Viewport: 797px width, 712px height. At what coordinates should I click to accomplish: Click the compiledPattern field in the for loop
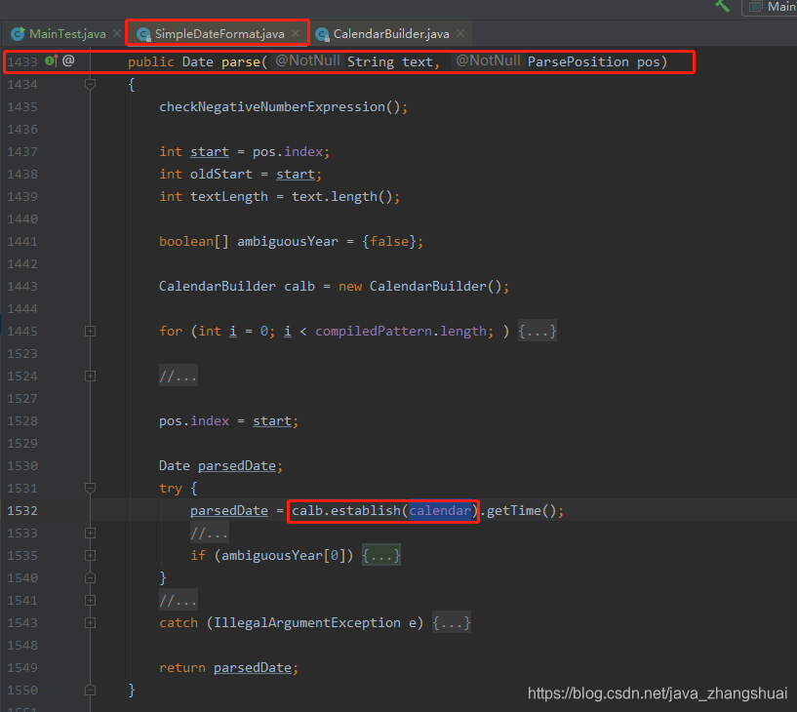coord(374,332)
